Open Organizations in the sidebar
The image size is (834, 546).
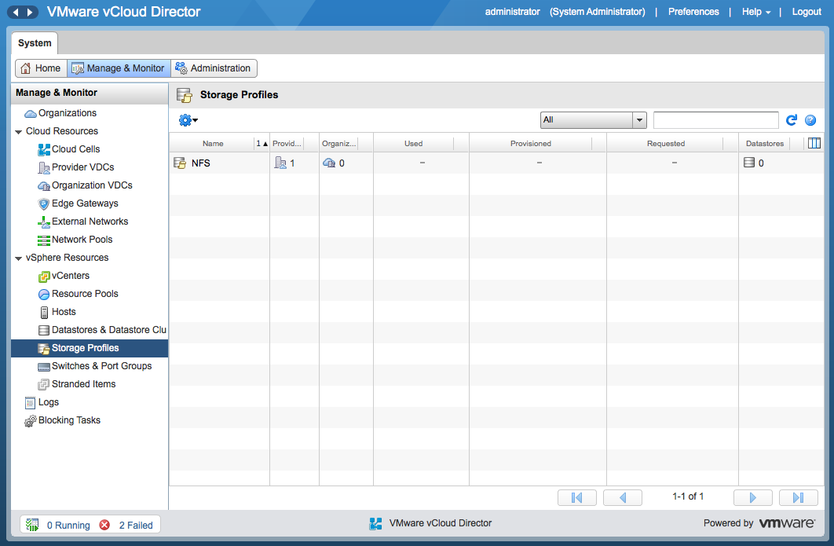68,113
